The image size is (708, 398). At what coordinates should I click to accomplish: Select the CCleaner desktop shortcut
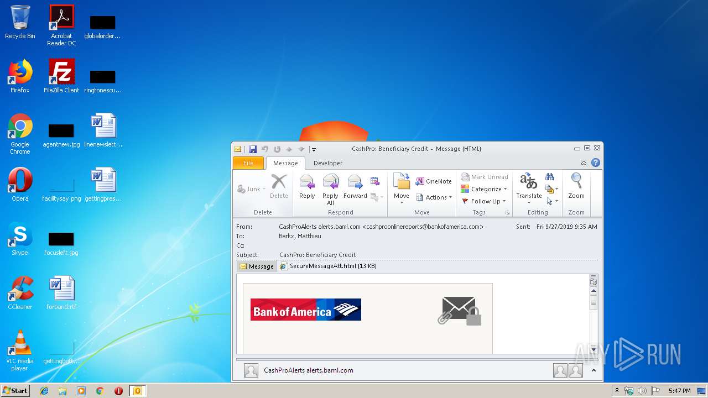(x=20, y=293)
